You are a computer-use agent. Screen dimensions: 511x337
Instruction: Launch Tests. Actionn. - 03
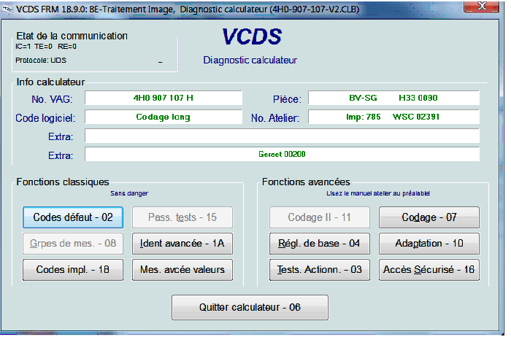point(320,270)
